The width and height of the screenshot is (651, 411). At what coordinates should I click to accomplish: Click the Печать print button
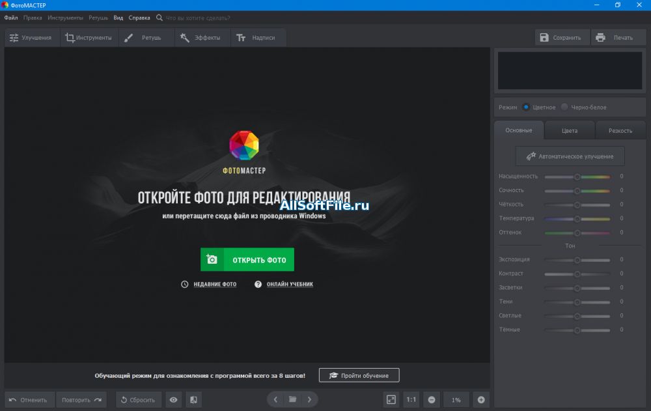pos(618,38)
